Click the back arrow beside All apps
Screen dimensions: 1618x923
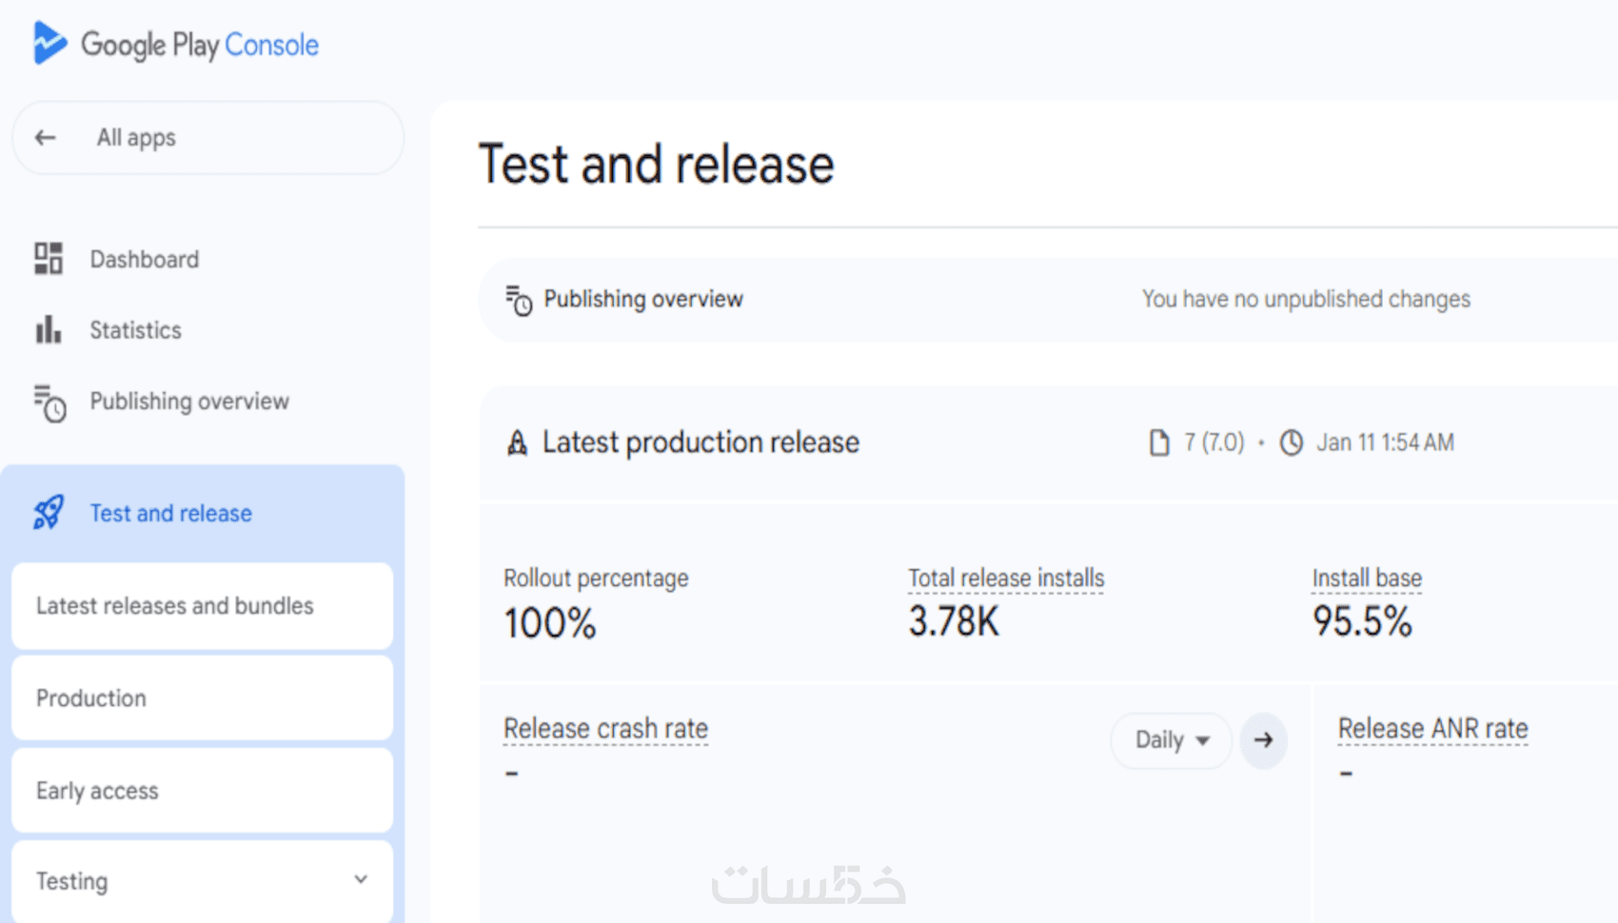pyautogui.click(x=45, y=138)
